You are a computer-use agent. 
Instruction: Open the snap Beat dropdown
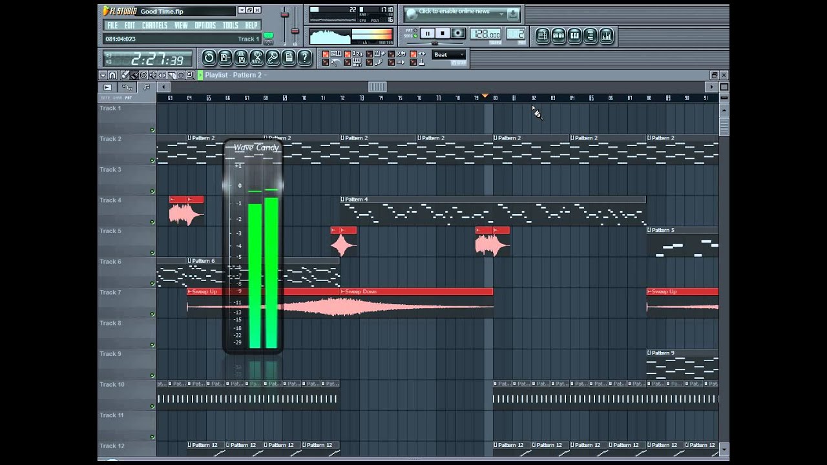point(448,54)
